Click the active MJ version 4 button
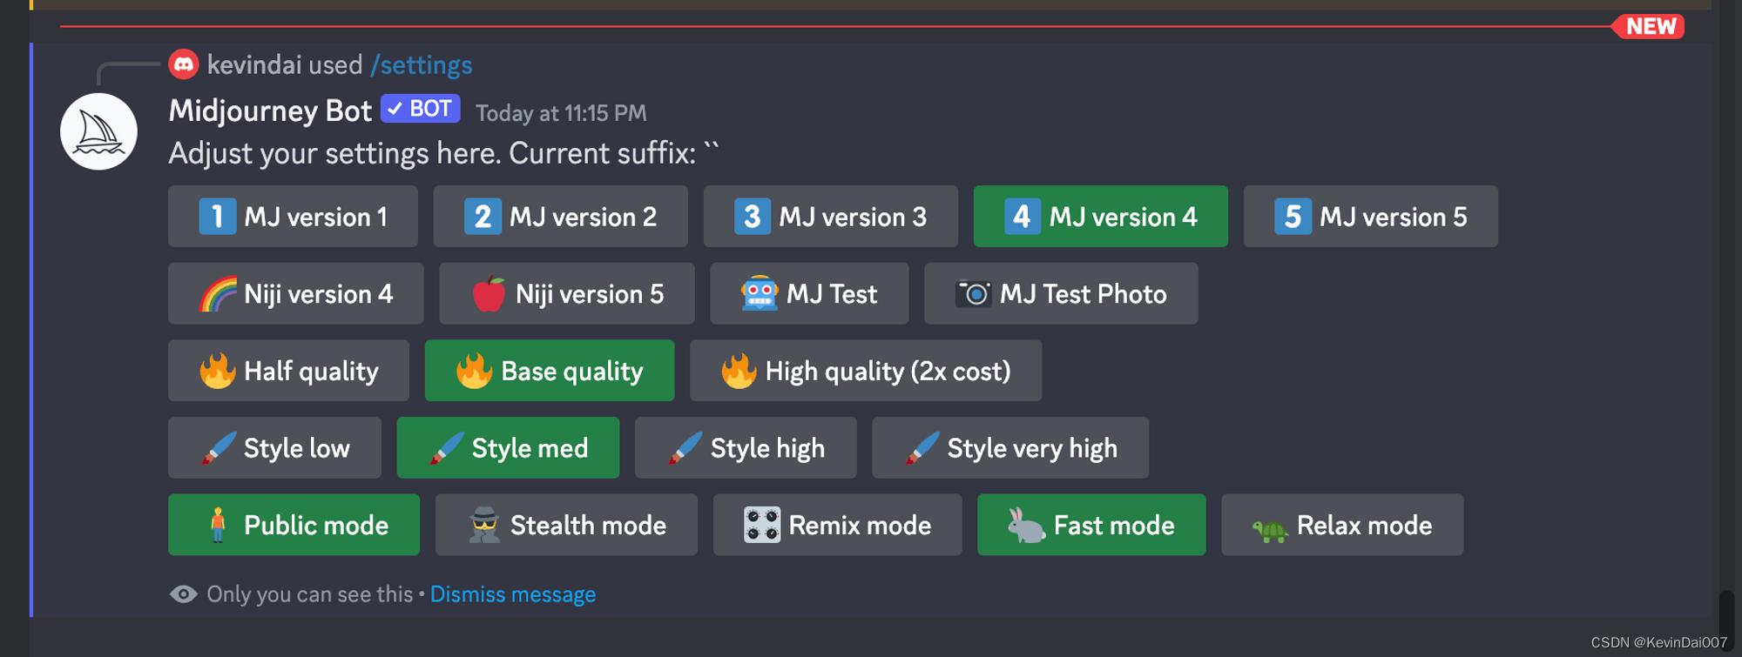 point(1100,217)
